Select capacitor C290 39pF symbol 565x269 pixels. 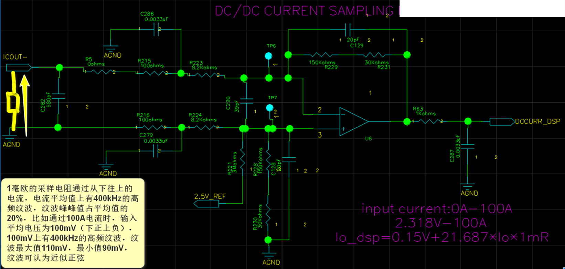(246, 101)
